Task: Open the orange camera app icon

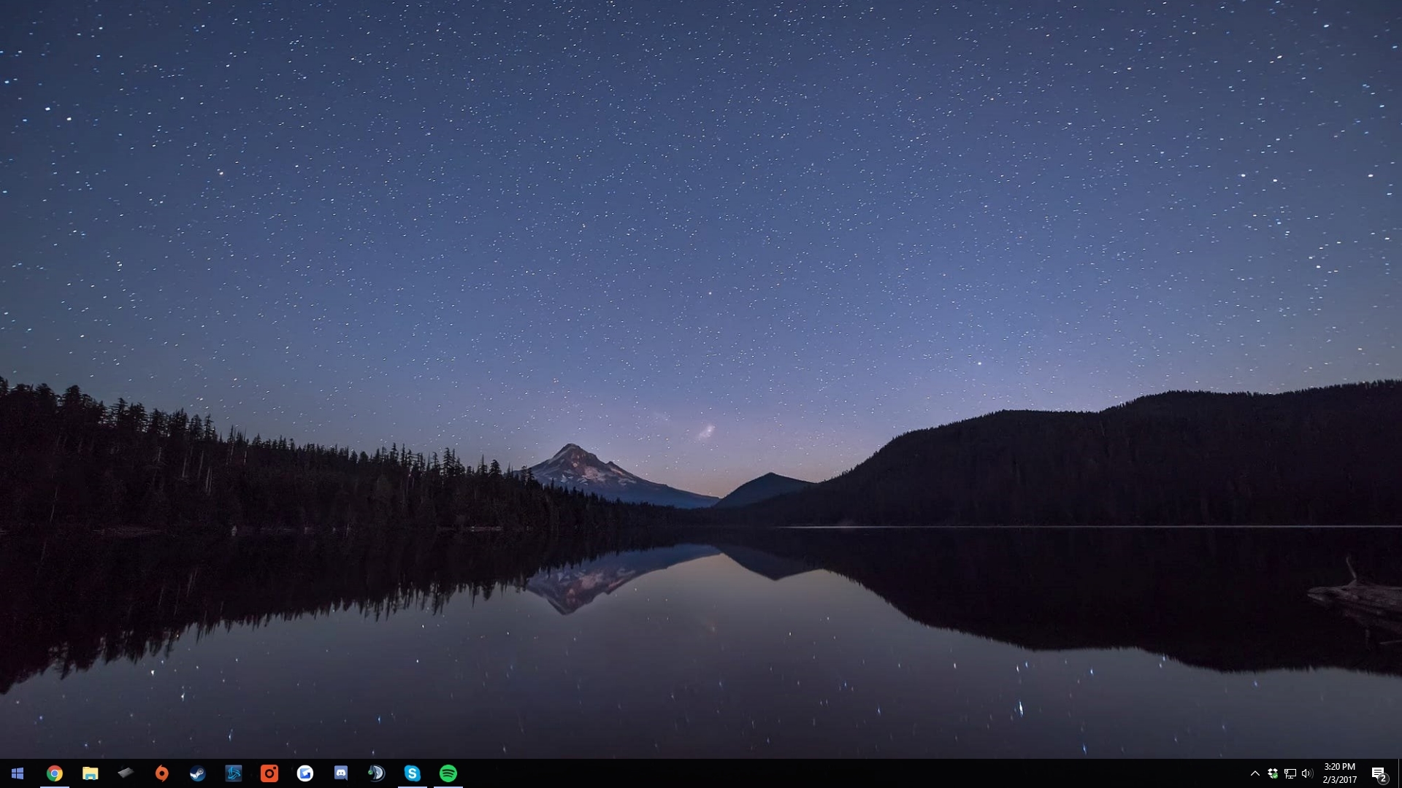Action: tap(269, 773)
